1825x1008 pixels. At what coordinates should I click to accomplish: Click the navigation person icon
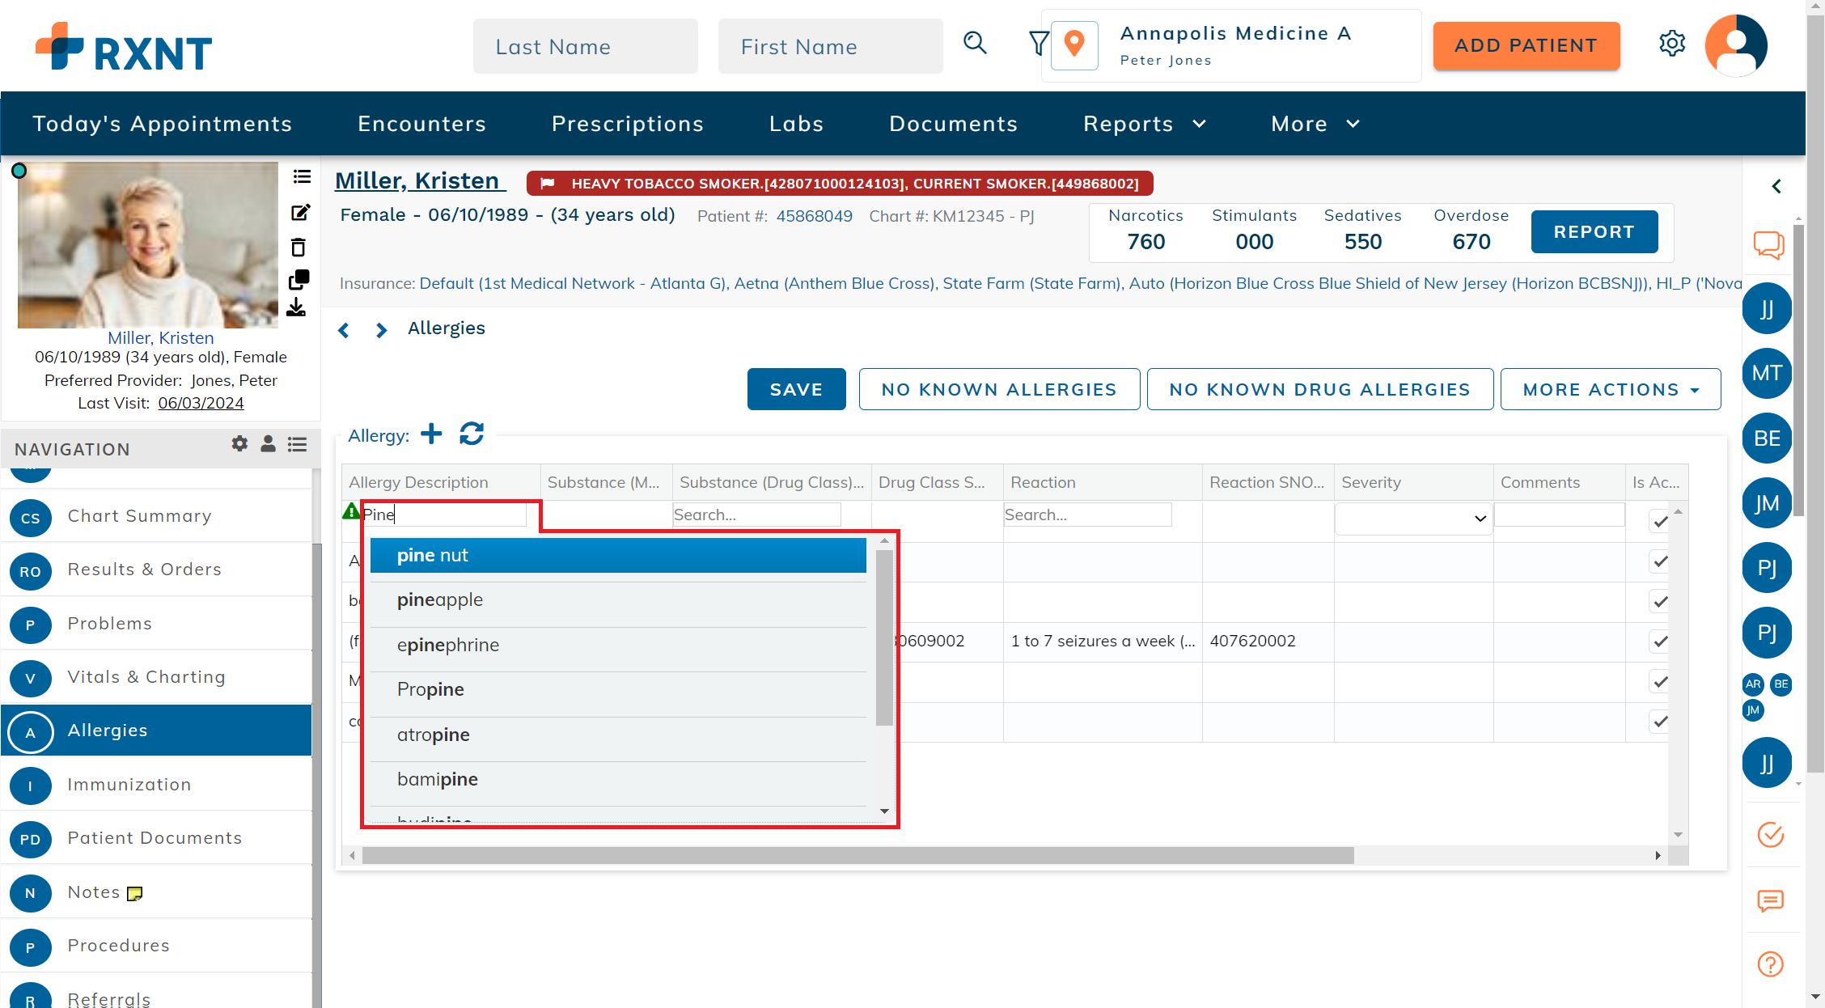268,443
